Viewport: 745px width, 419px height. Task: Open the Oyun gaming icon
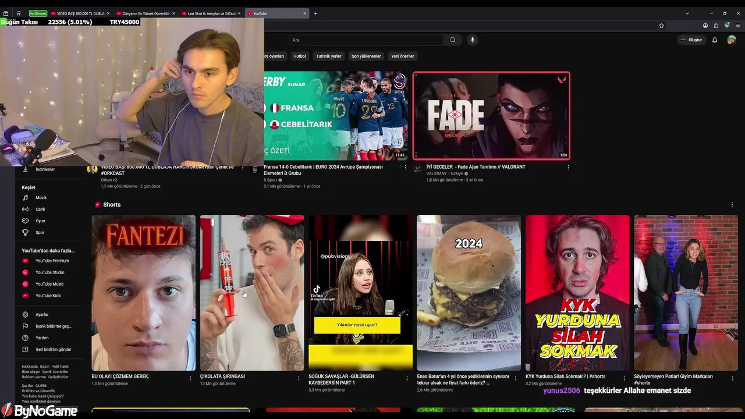click(x=25, y=221)
